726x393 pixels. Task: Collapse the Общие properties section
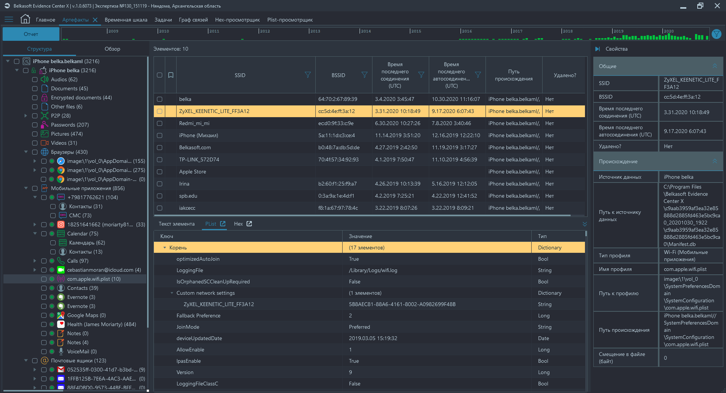pyautogui.click(x=715, y=66)
